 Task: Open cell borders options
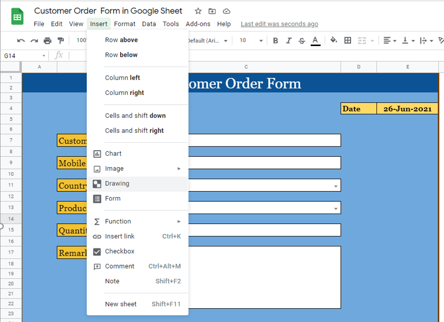click(x=348, y=40)
